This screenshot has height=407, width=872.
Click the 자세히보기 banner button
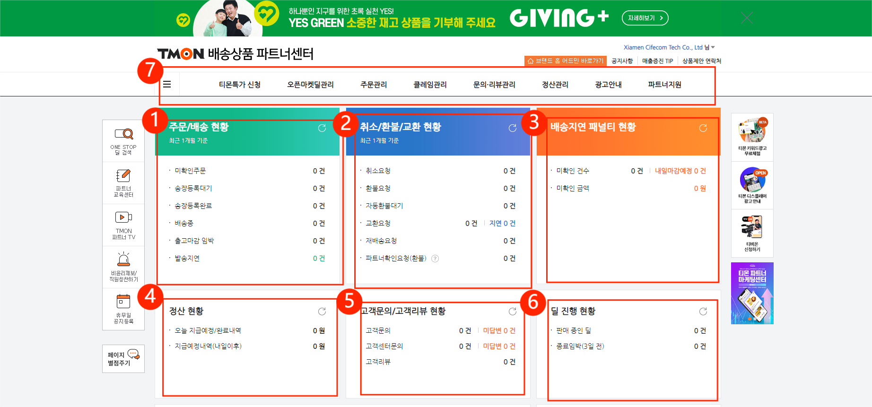(645, 18)
